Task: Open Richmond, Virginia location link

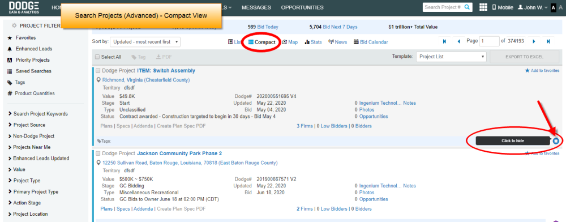Action: coord(146,80)
